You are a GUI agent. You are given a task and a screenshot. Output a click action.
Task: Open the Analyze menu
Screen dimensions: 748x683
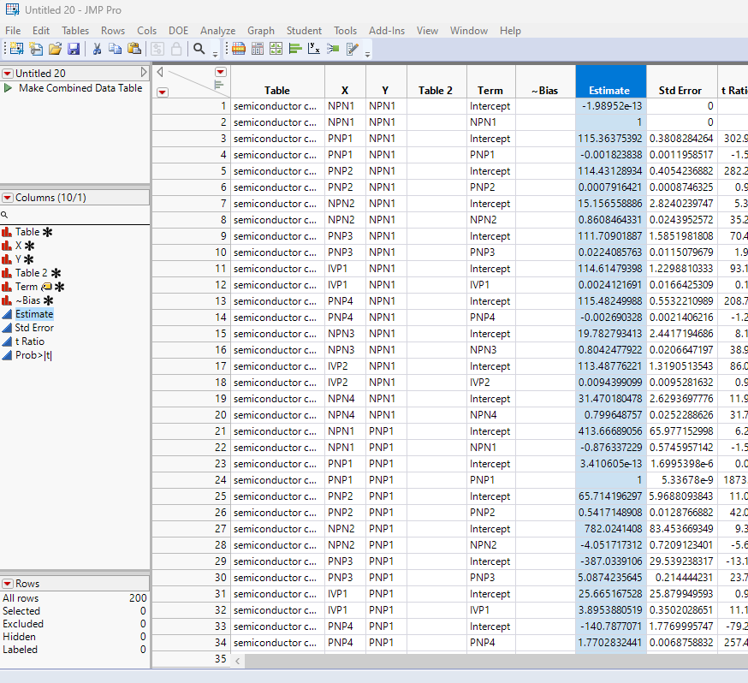click(217, 30)
